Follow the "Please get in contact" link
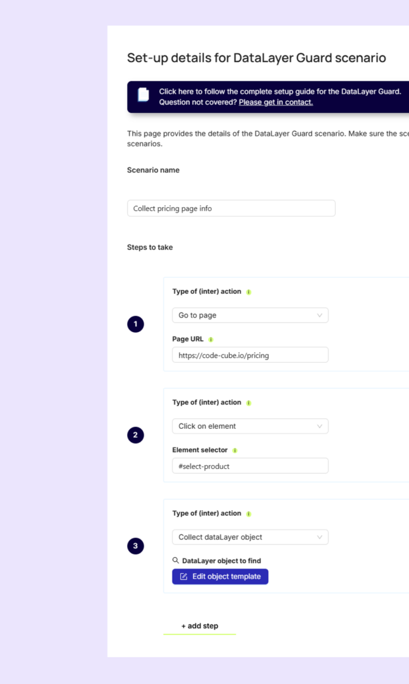 click(x=275, y=102)
